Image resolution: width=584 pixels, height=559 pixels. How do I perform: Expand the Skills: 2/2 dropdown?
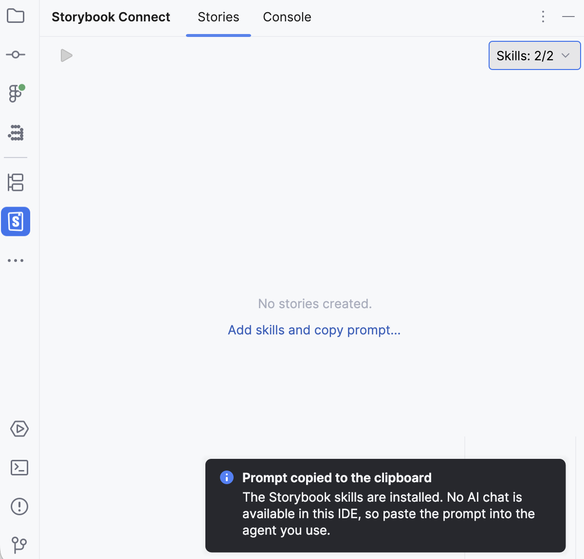pos(534,55)
